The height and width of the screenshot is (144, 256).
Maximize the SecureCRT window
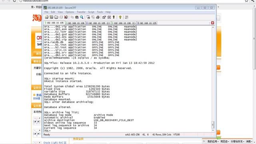tap(205, 8)
